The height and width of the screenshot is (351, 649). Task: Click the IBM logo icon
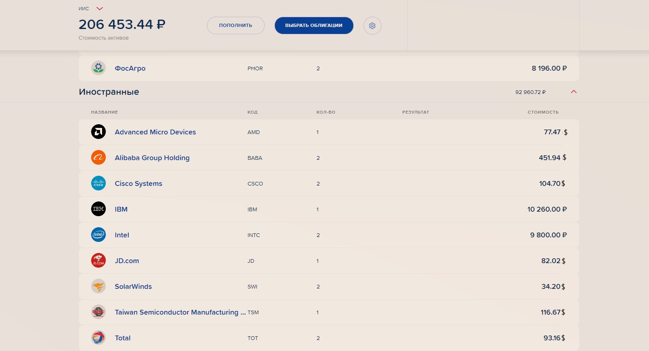pos(98,209)
